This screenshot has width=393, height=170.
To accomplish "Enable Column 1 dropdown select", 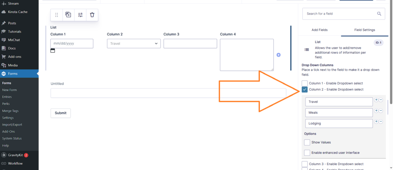I will [304, 83].
